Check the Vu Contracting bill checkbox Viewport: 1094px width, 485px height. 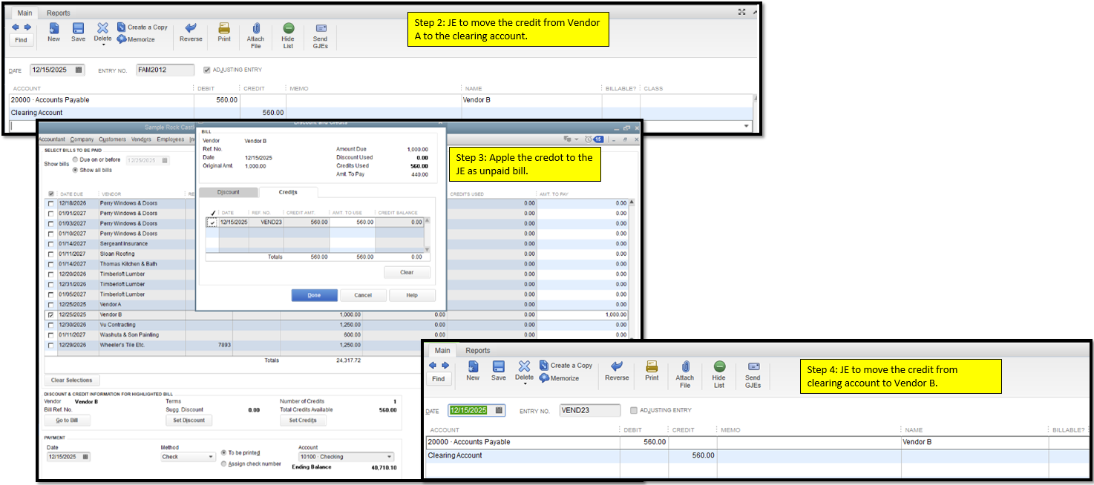[x=50, y=325]
